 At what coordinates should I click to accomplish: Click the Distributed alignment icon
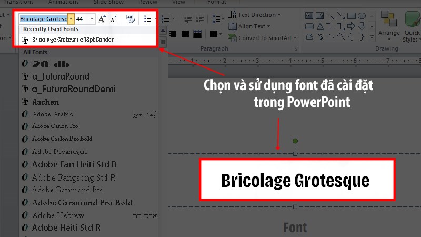[x=197, y=34]
